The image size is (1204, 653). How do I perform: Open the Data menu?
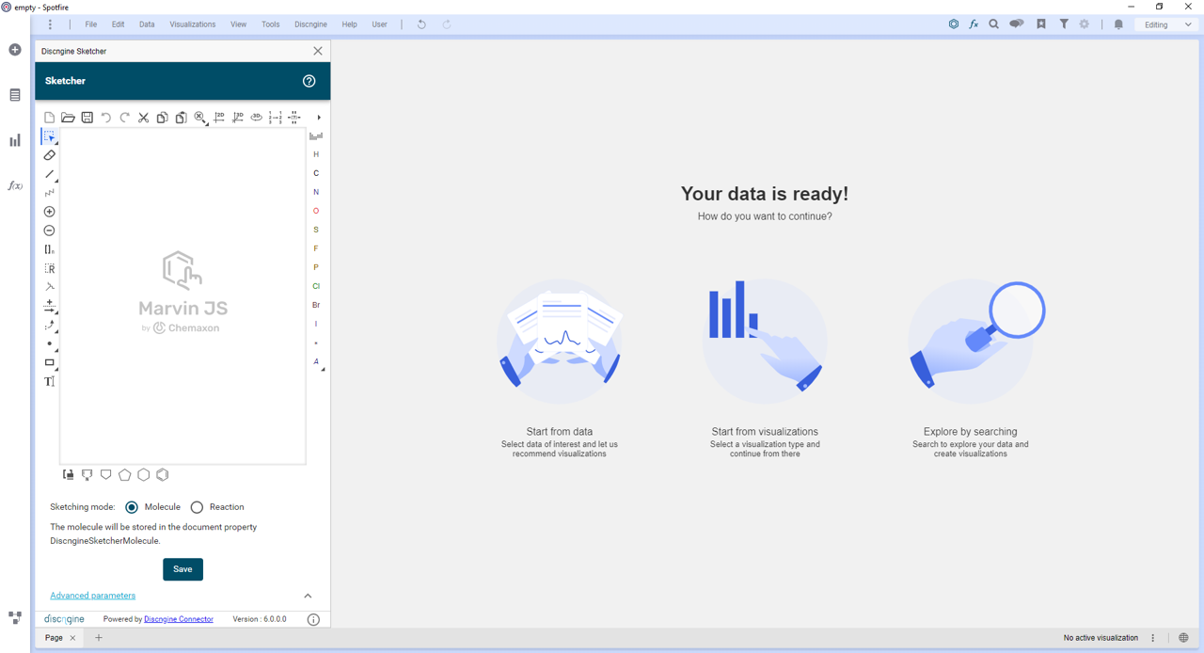click(147, 24)
